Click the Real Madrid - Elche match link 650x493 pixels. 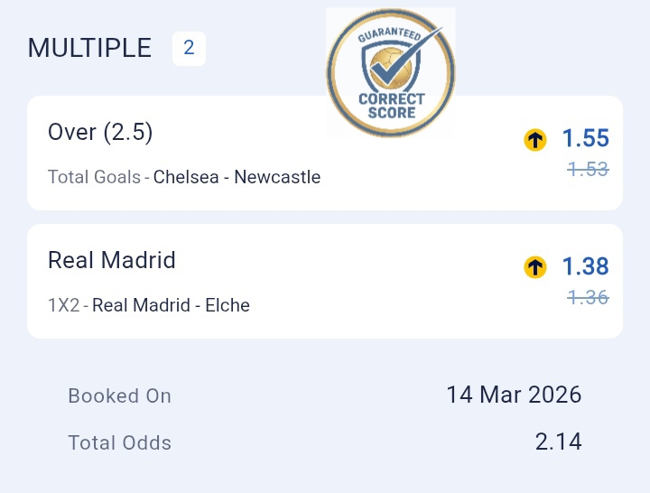[171, 305]
